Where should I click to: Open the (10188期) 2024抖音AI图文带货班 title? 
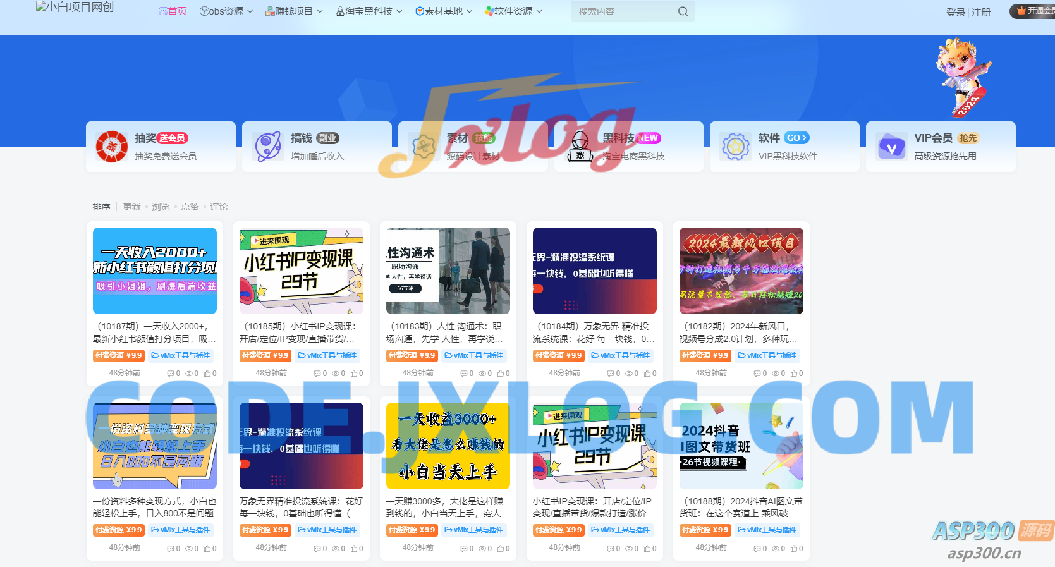tap(741, 508)
